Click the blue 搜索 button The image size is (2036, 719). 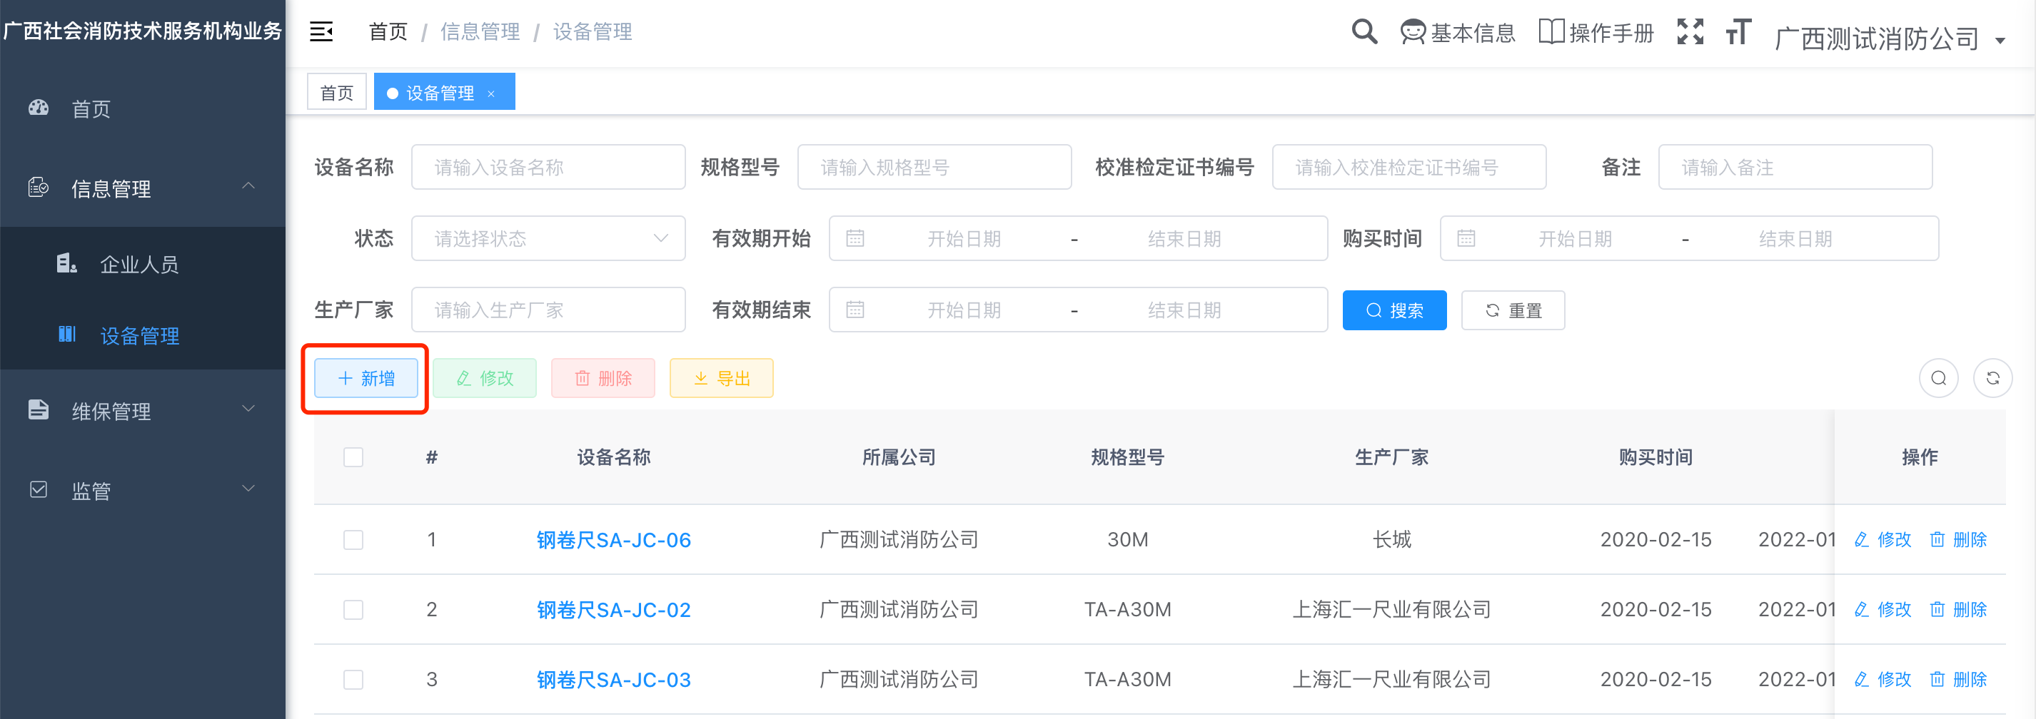tap(1394, 310)
